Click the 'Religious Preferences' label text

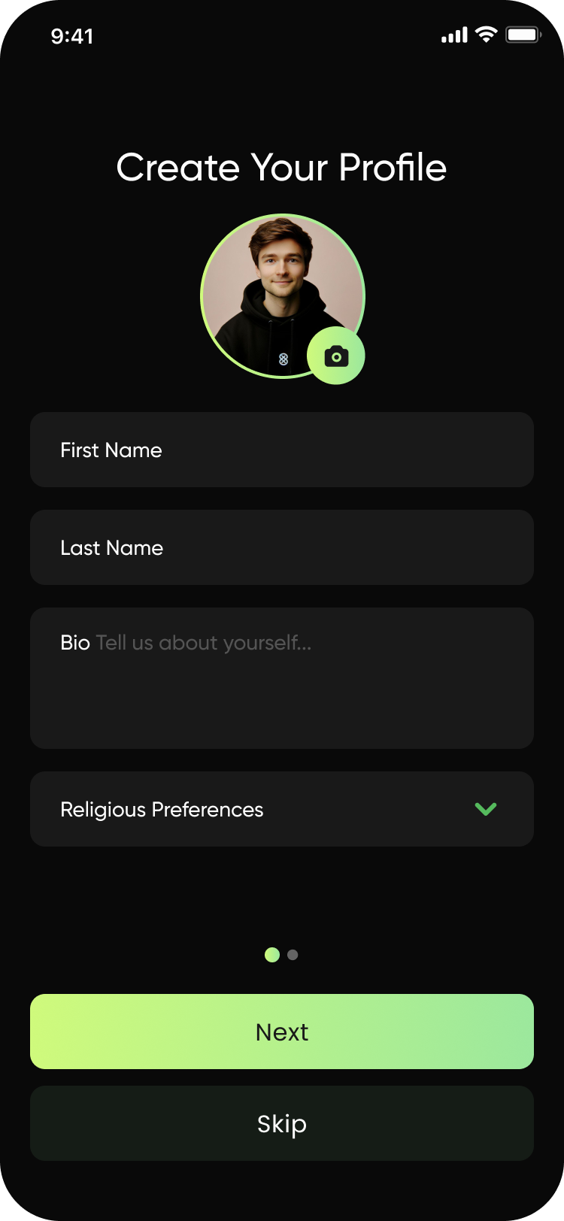coord(162,810)
